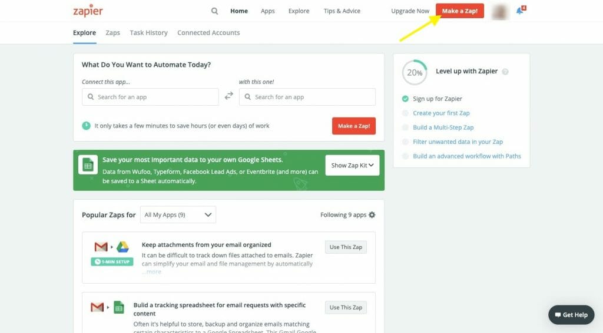Use This Zap for email attachments
Screen dimensions: 603x333
click(x=346, y=247)
